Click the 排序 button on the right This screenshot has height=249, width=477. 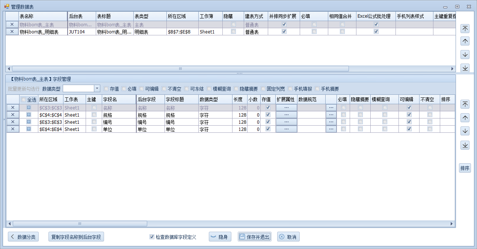click(x=465, y=168)
